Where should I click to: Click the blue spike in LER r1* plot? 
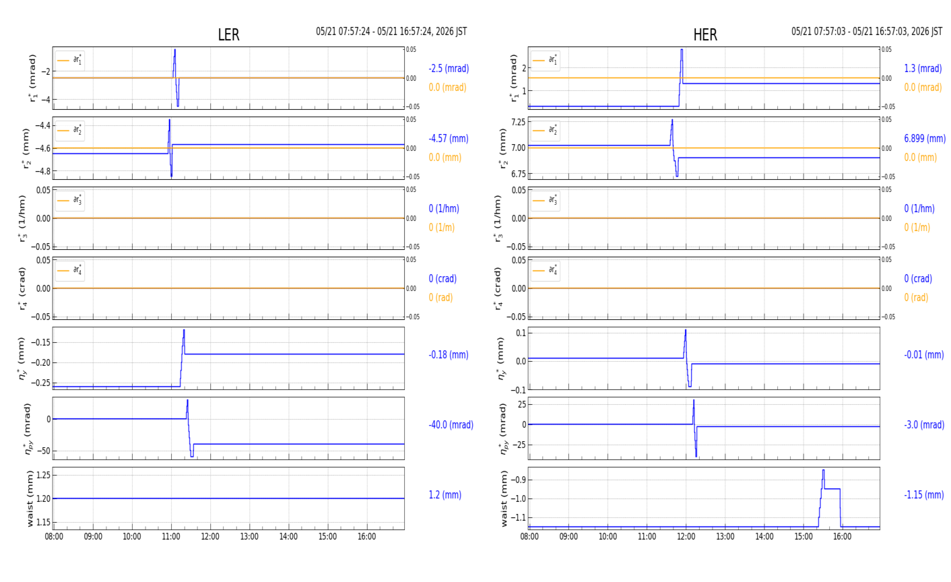175,77
